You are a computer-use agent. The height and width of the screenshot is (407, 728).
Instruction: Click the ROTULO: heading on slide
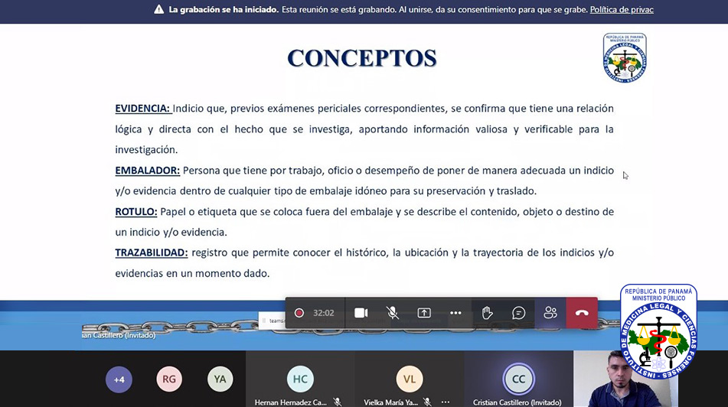click(136, 212)
